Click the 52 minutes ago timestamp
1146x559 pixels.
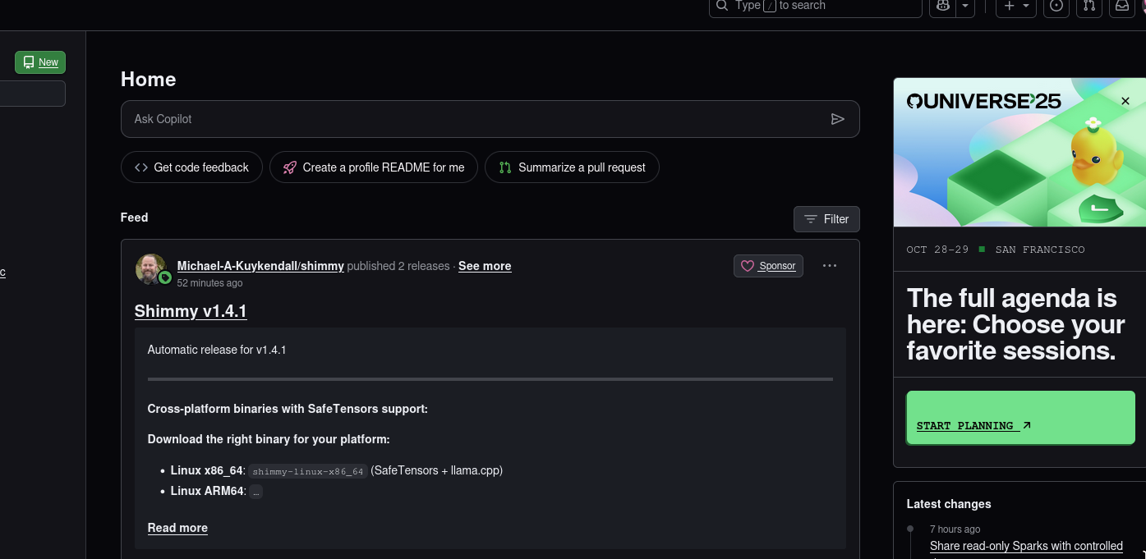click(209, 283)
